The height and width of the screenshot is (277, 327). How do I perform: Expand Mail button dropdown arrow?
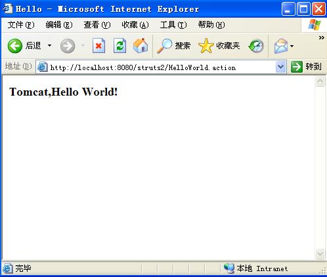click(x=292, y=46)
